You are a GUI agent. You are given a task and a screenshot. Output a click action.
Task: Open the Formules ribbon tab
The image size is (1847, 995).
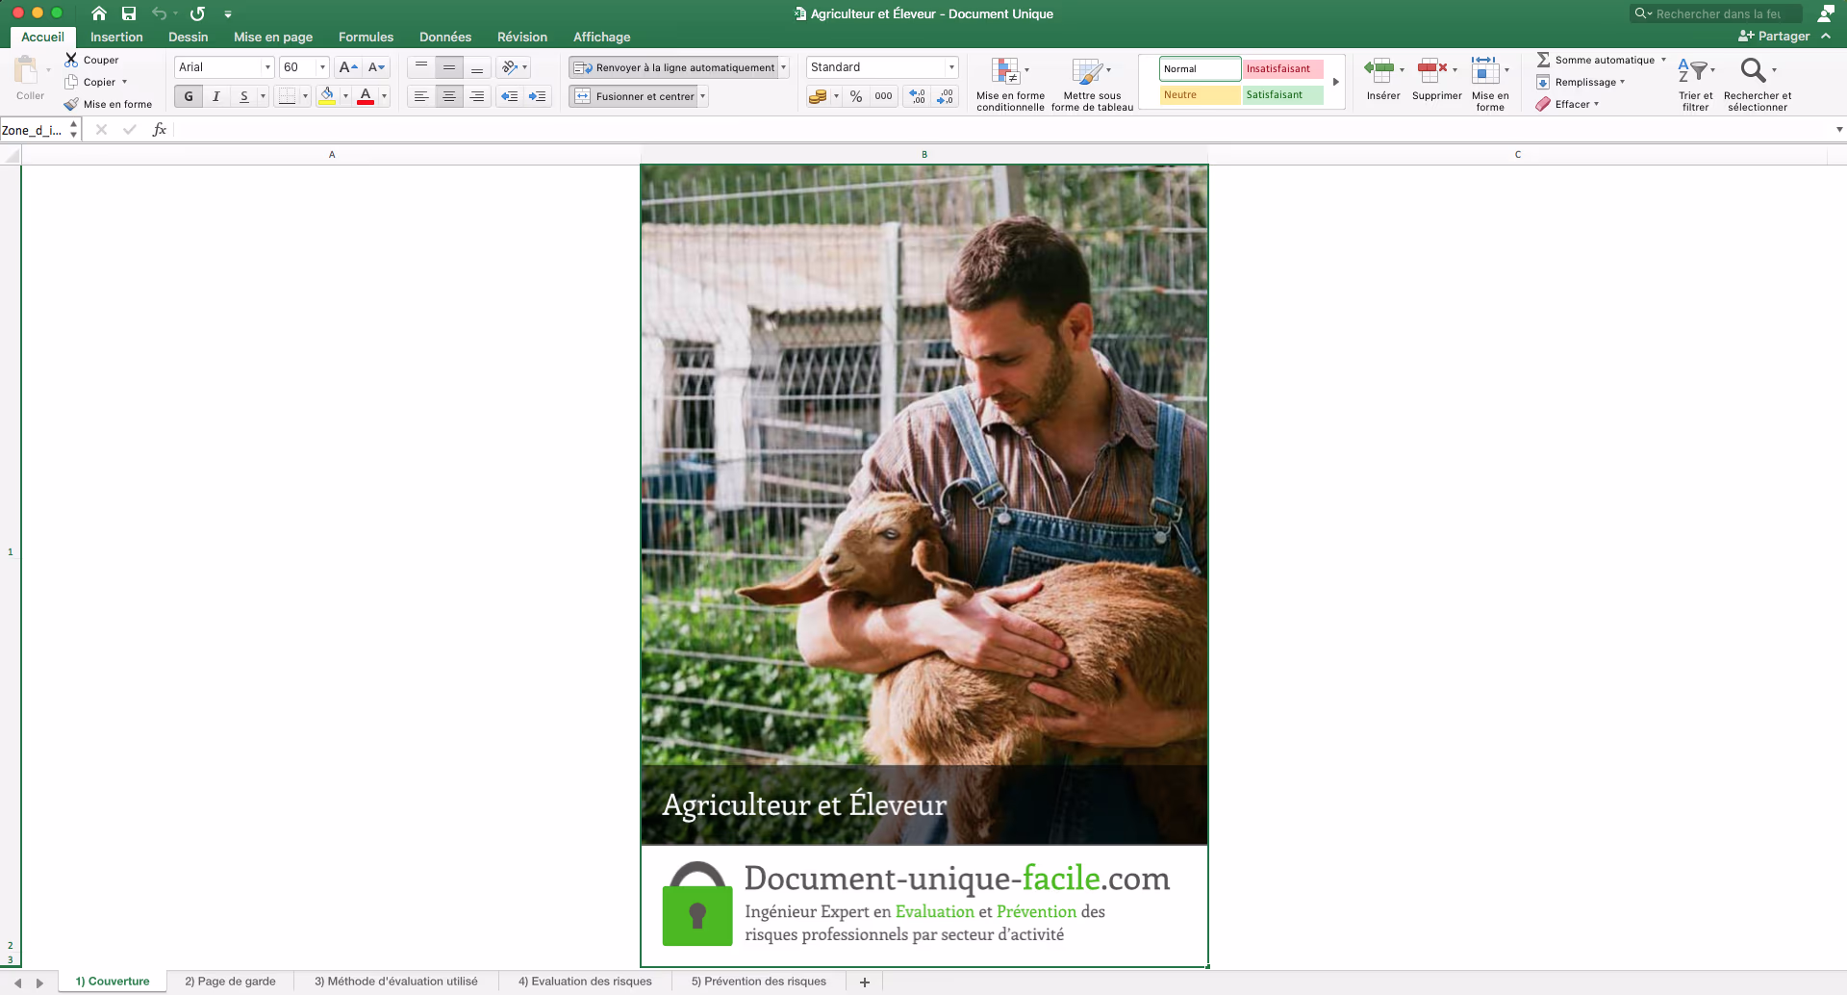366,37
